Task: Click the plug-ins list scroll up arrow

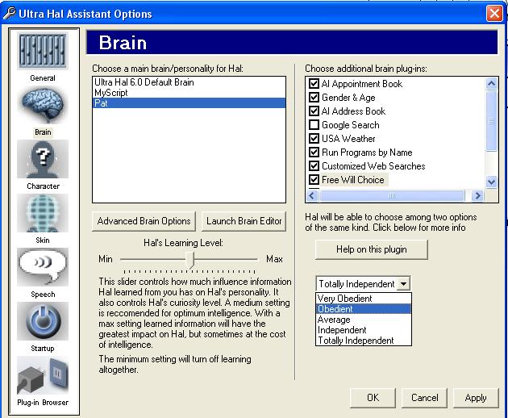Action: tap(492, 84)
